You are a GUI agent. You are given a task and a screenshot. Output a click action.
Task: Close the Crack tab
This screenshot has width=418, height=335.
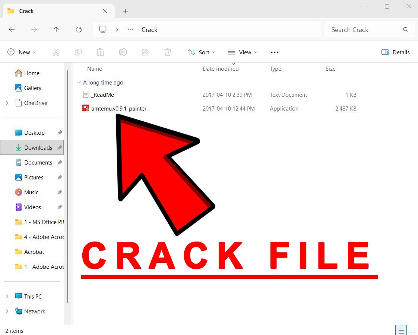pyautogui.click(x=105, y=11)
